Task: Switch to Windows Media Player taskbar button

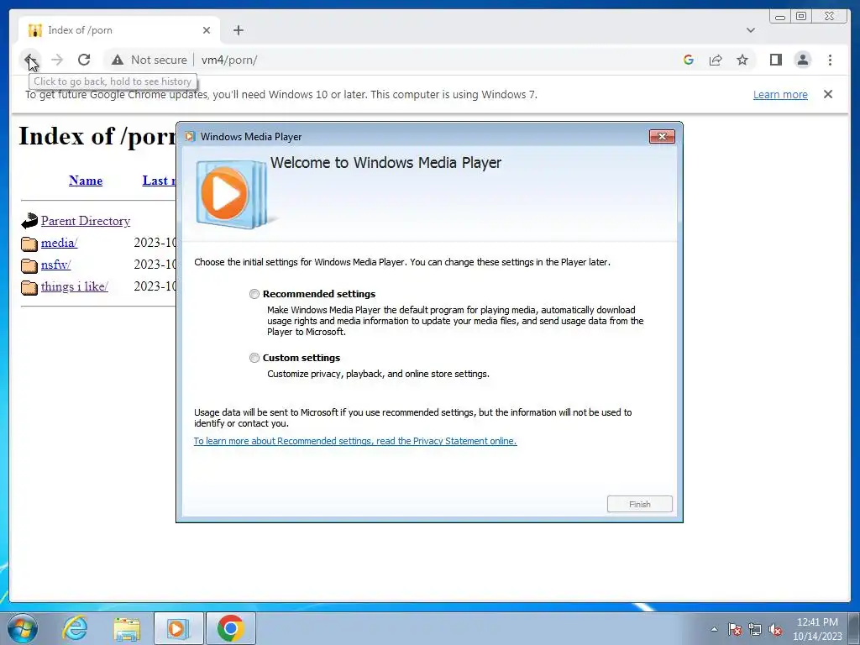Action: tap(178, 628)
